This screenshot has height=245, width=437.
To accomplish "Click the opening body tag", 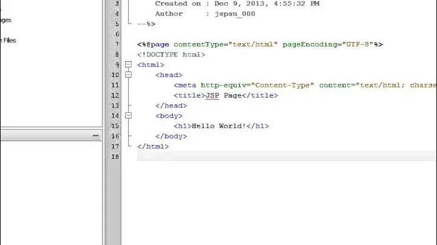I will (169, 116).
